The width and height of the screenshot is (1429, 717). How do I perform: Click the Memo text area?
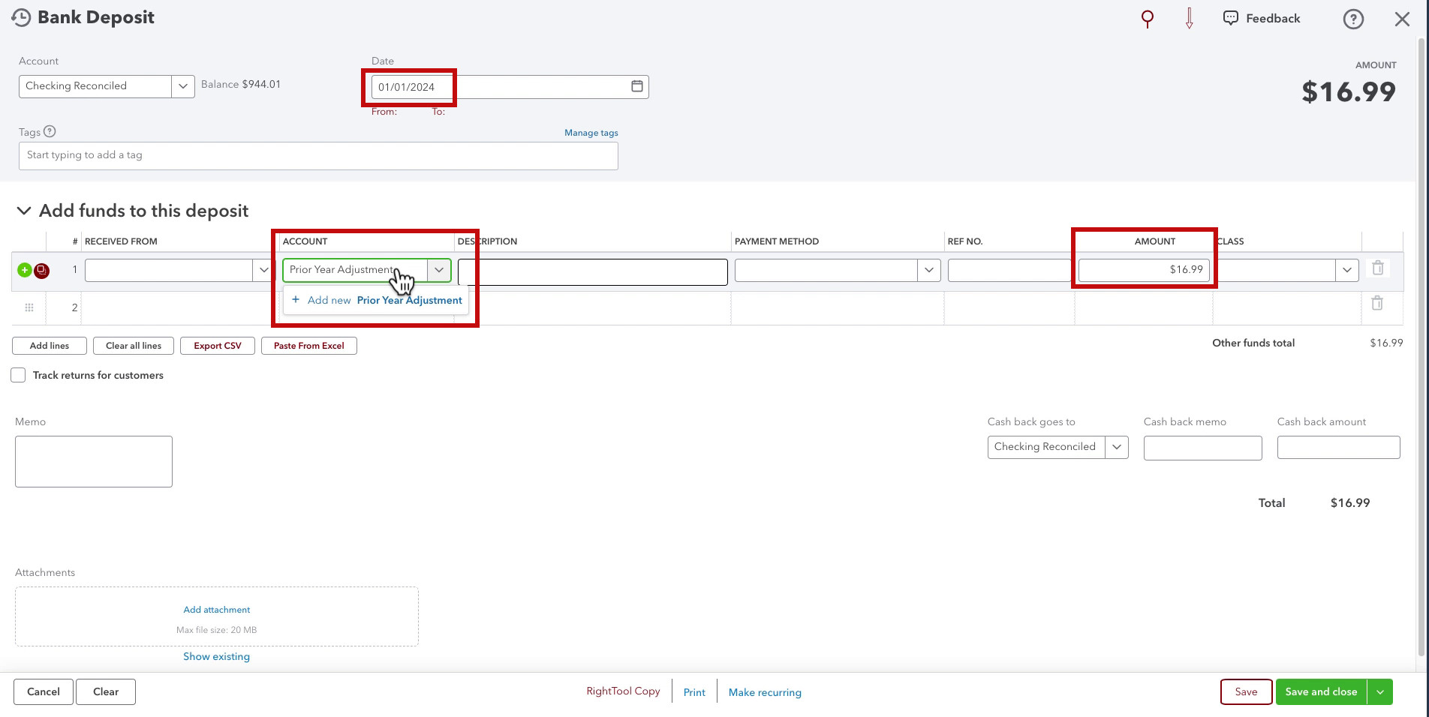(94, 461)
